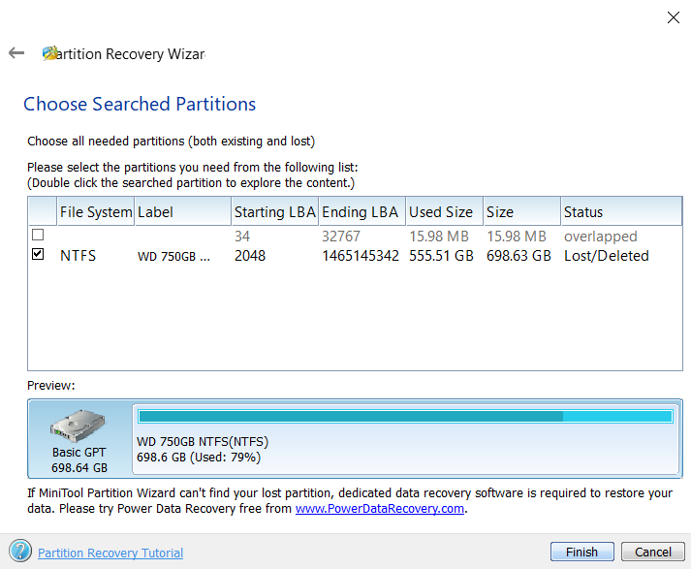The image size is (691, 569).
Task: Close the wizard window with X
Action: pos(673,17)
